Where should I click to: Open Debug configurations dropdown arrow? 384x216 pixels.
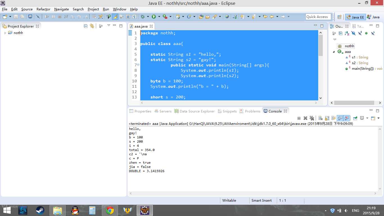click(x=148, y=17)
